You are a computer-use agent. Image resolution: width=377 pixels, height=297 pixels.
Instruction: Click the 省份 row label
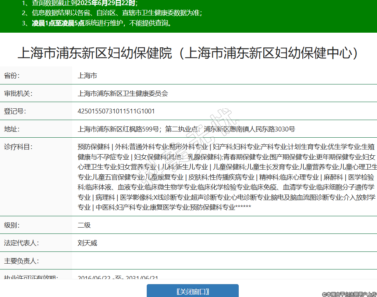[x=12, y=76]
